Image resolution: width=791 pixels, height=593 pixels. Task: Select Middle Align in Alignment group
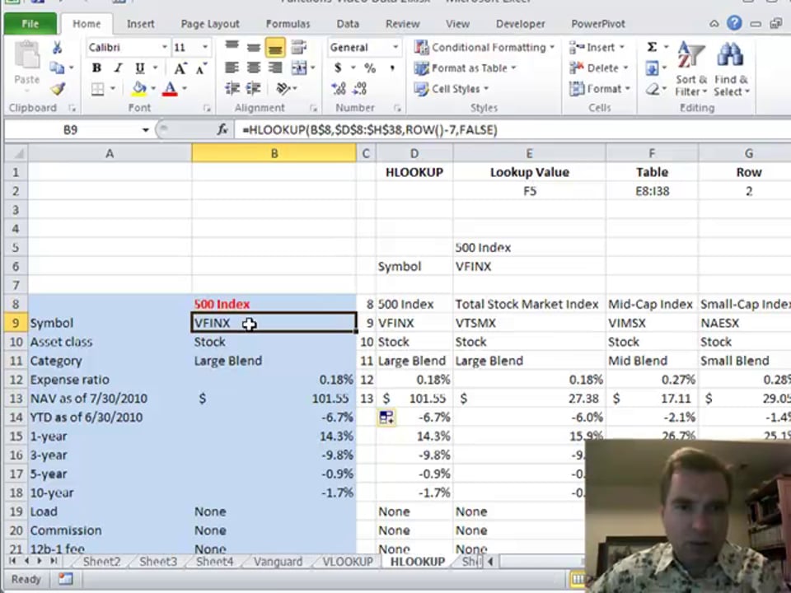pos(254,48)
